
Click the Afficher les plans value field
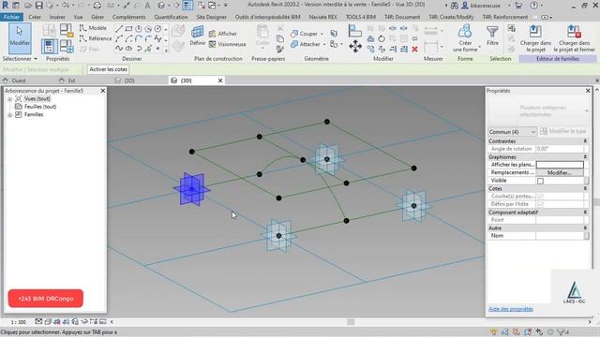pyautogui.click(x=560, y=165)
